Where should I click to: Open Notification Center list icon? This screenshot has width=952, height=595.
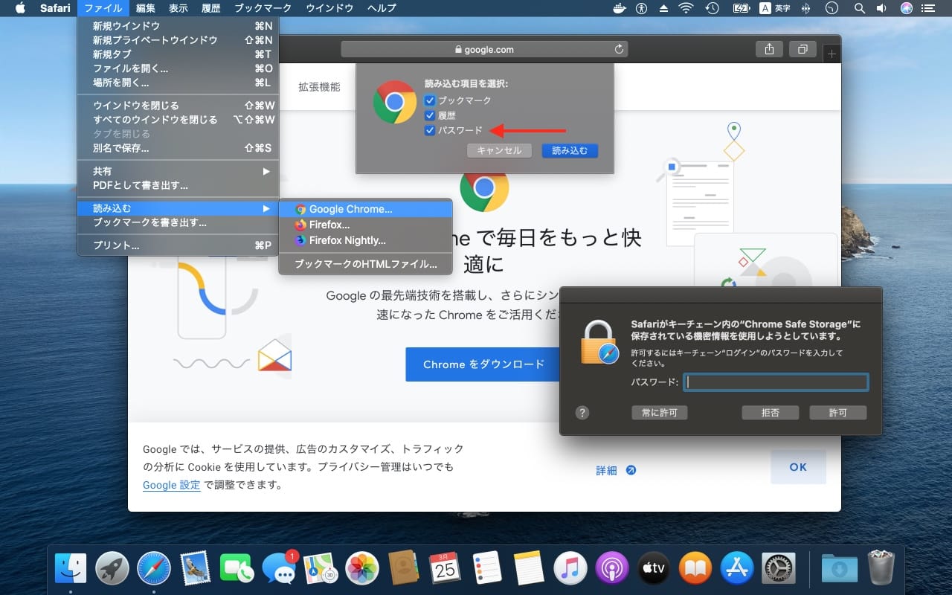click(x=927, y=8)
